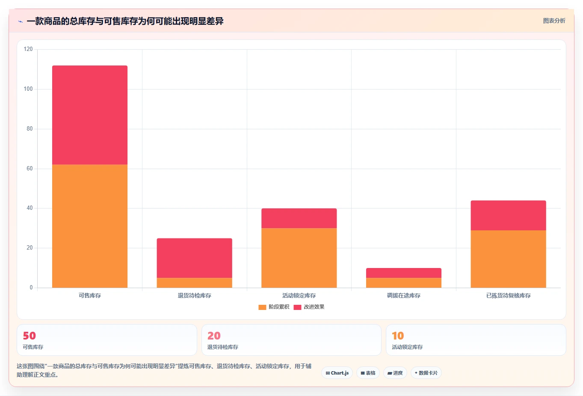Click the red segment of 调拨在途库存 bar

[x=404, y=273]
